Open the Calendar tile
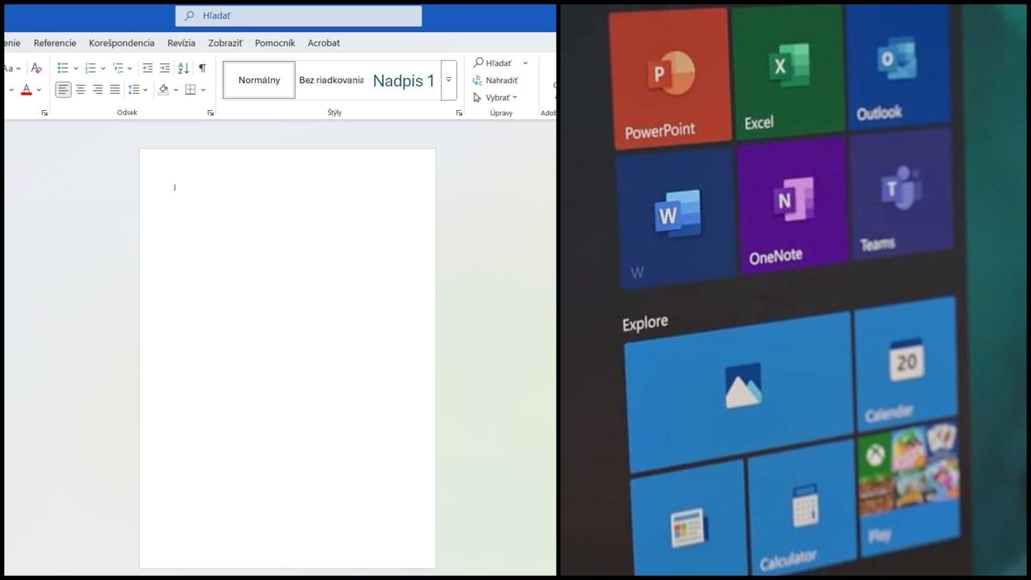This screenshot has height=580, width=1031. 905,365
